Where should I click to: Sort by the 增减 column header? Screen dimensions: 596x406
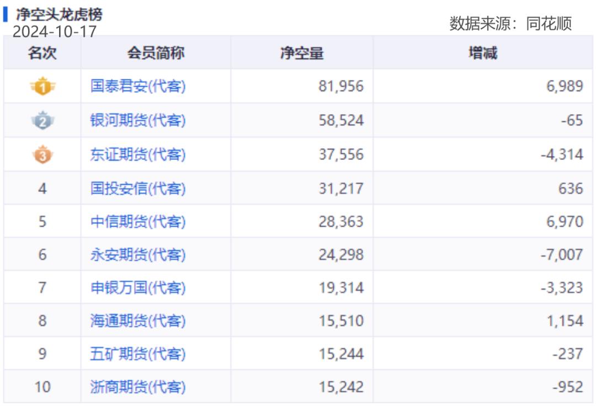point(483,53)
